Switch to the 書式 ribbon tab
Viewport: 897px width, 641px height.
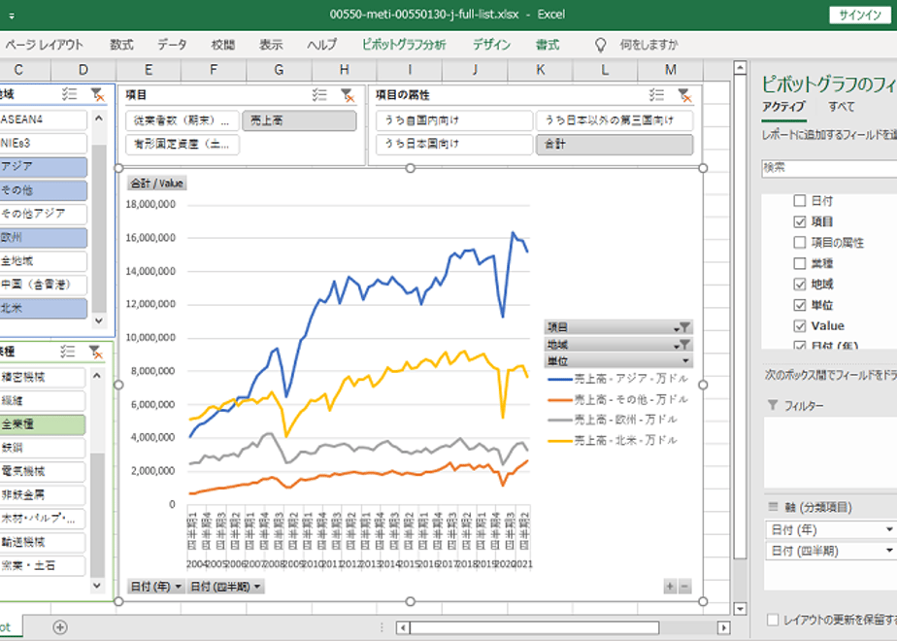pyautogui.click(x=548, y=45)
